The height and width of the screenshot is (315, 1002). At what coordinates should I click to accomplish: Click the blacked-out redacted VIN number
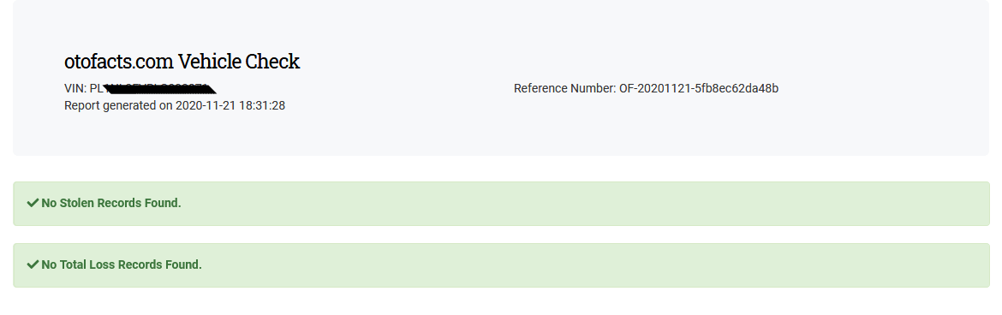160,88
